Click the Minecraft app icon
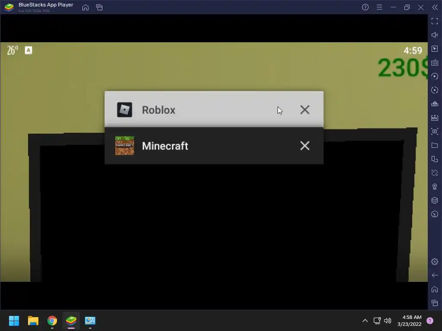This screenshot has height=331, width=442. (125, 146)
